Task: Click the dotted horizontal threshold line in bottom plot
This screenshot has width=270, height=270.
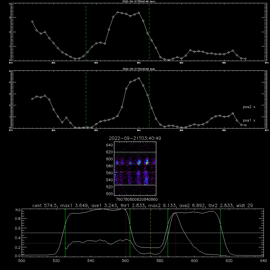Action: tap(143, 244)
